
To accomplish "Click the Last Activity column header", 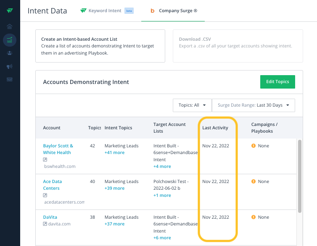I will (215, 128).
